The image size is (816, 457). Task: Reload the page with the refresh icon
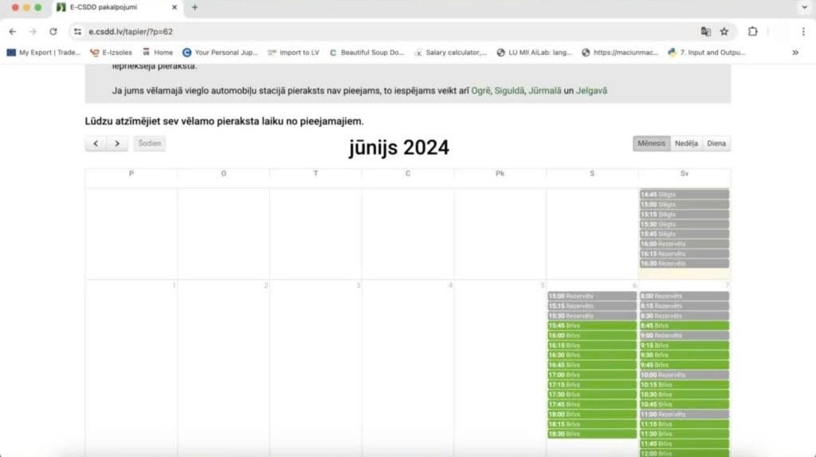(x=53, y=32)
